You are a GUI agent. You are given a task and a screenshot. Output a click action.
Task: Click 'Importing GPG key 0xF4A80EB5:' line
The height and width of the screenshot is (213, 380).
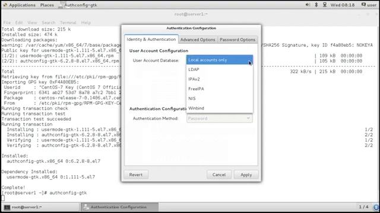pyautogui.click(x=40, y=82)
